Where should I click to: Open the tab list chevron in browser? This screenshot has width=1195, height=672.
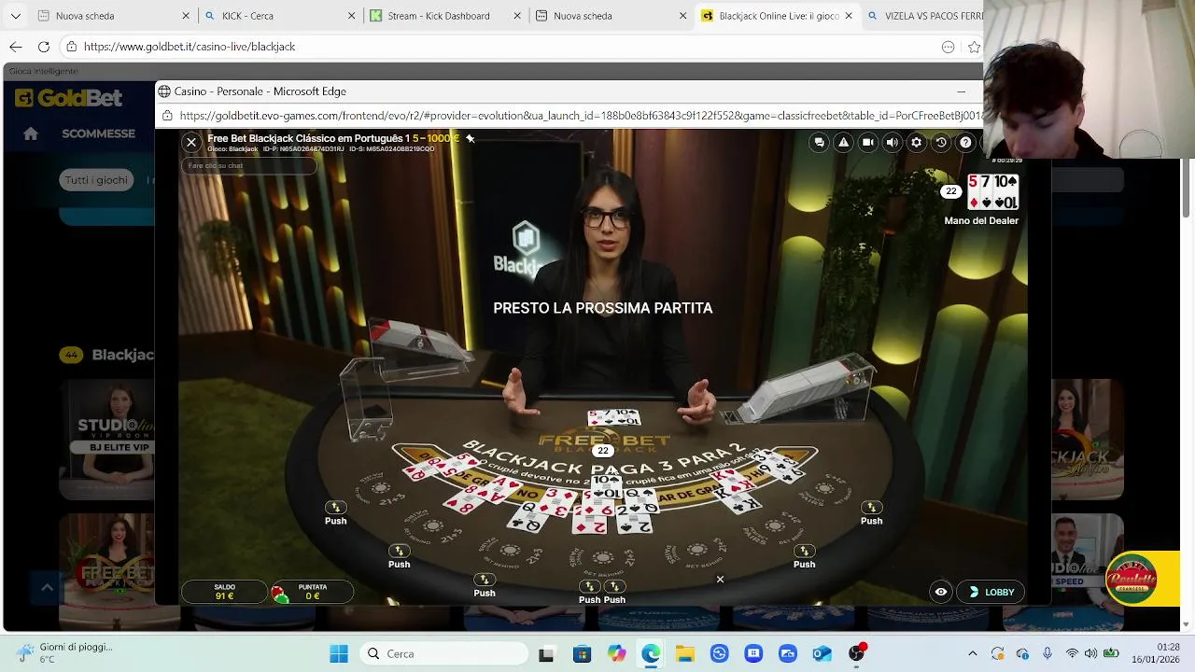click(x=15, y=16)
